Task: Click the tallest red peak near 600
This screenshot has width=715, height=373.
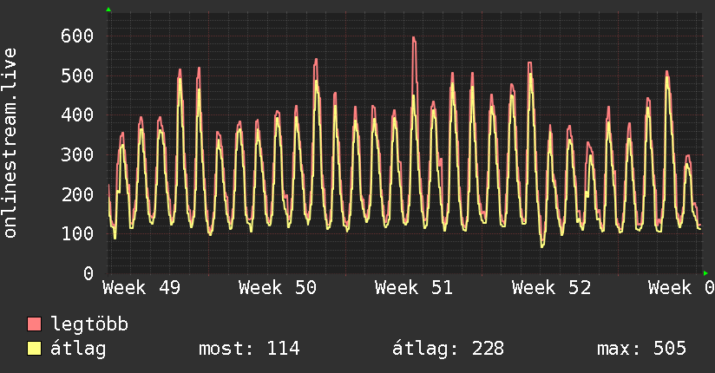Action: point(414,39)
